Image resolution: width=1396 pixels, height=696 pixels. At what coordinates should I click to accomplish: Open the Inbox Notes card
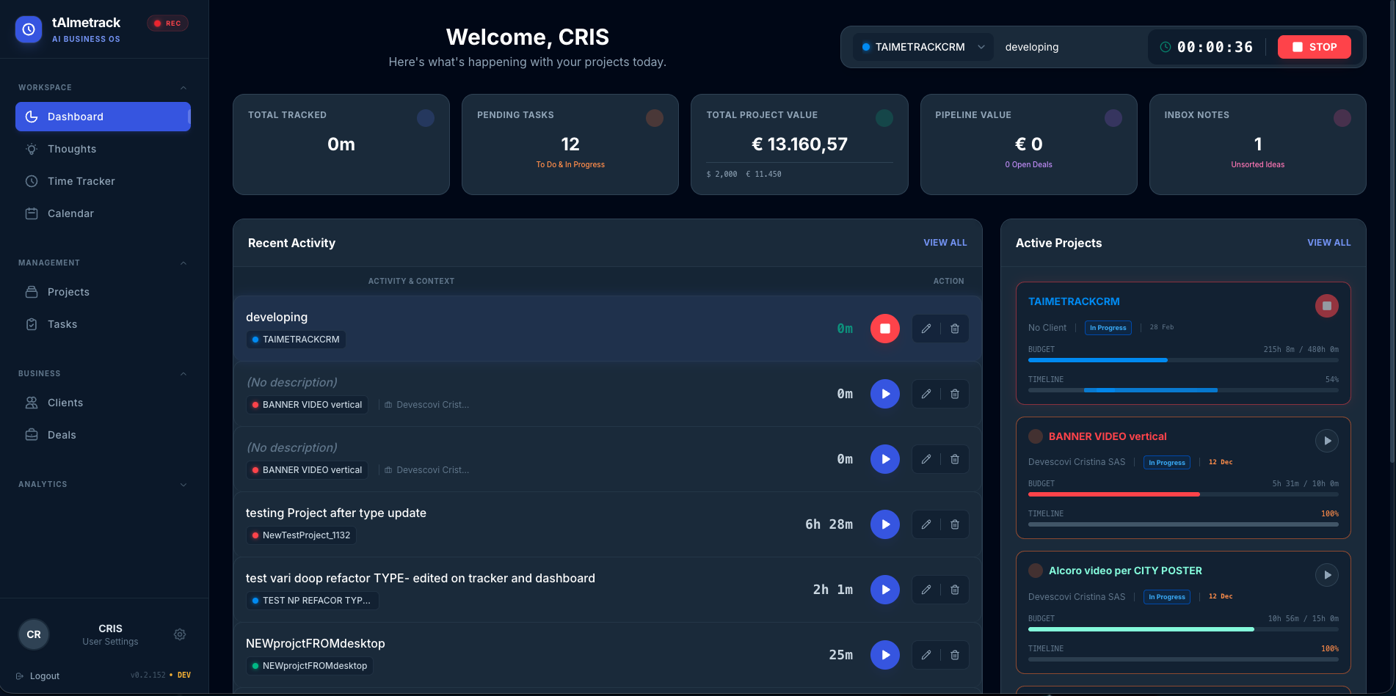(x=1258, y=144)
